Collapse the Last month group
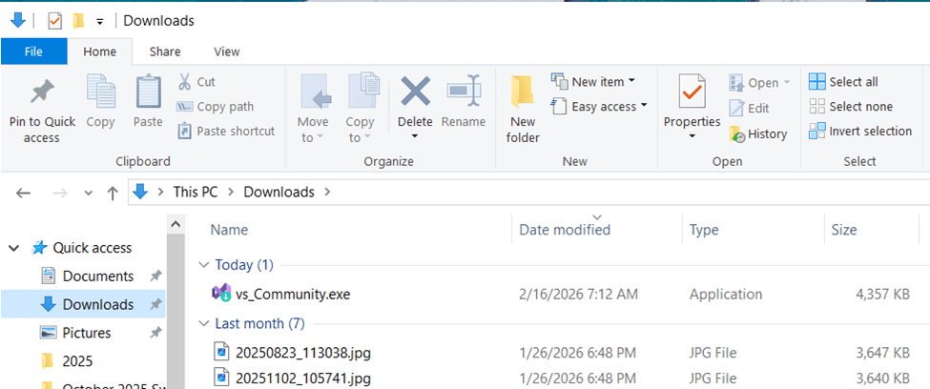The height and width of the screenshot is (389, 930). 202,323
